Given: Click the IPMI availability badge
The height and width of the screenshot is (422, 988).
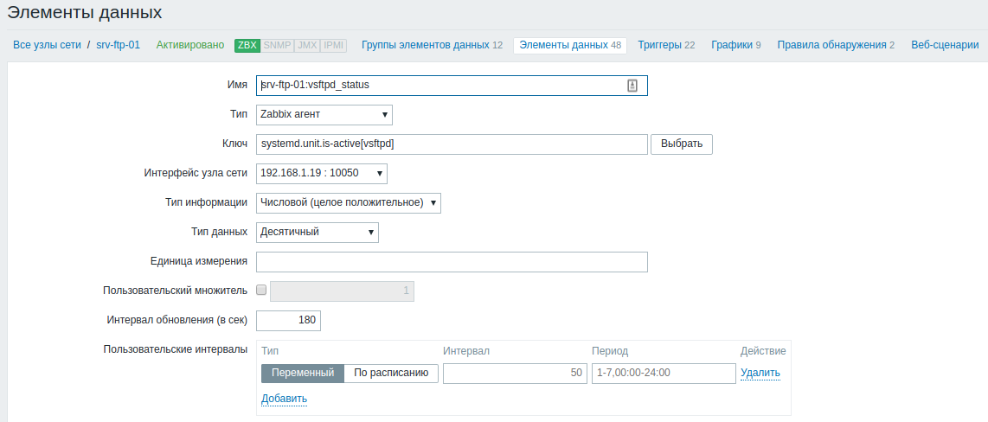Looking at the screenshot, I should pos(334,45).
